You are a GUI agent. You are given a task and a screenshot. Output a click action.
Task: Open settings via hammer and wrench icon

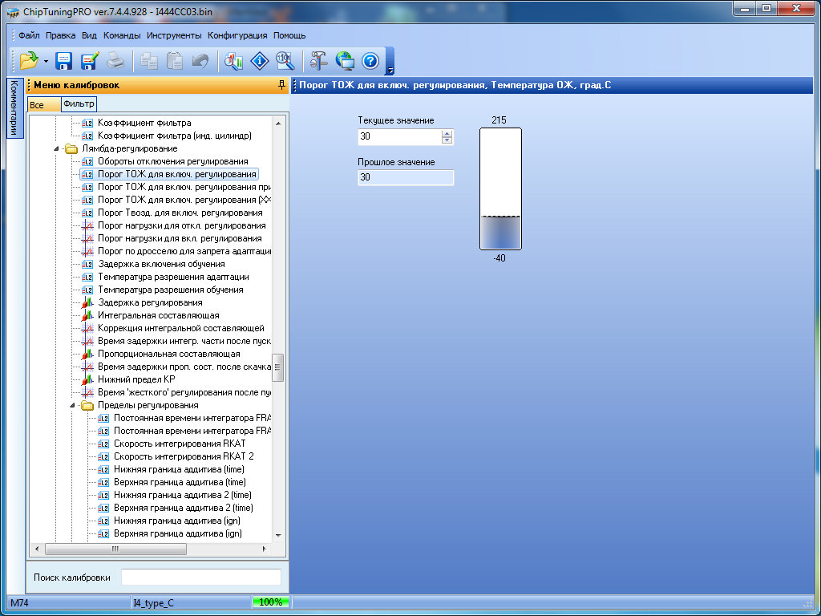pyautogui.click(x=319, y=60)
